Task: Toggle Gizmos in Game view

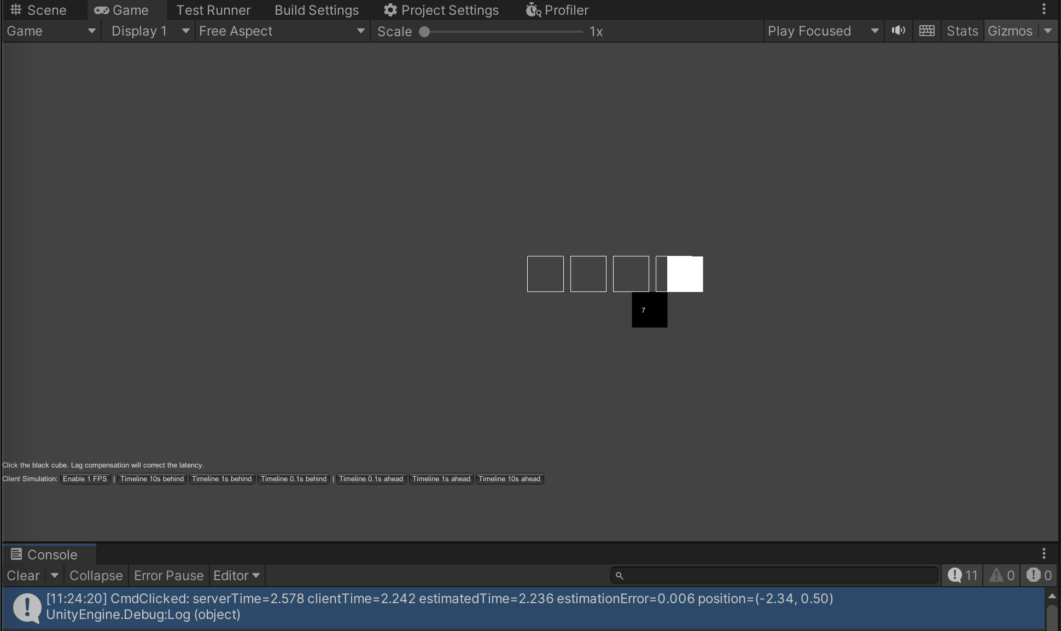Action: click(x=1010, y=31)
